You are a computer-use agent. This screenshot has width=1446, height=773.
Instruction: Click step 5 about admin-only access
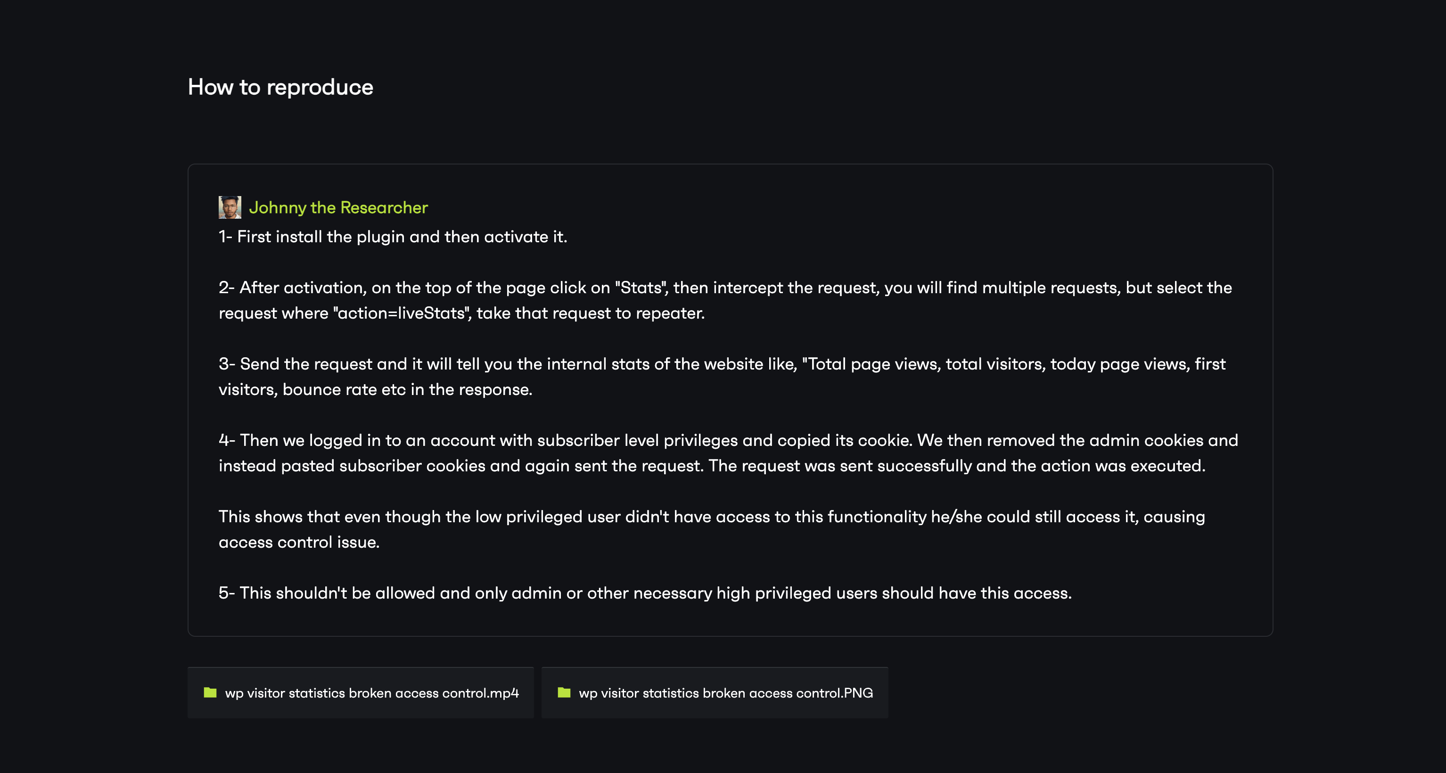(x=645, y=593)
